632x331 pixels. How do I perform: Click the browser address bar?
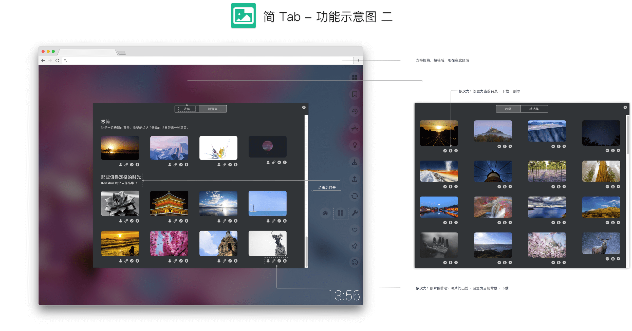(208, 61)
